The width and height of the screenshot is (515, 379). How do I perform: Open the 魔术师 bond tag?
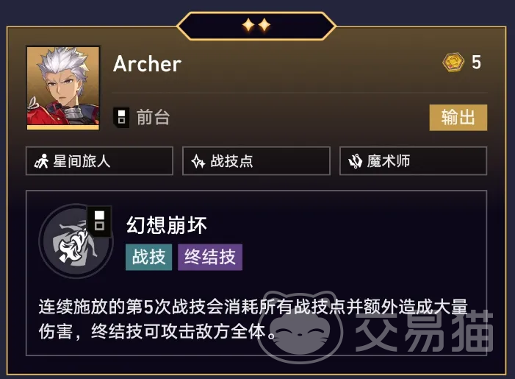point(413,161)
